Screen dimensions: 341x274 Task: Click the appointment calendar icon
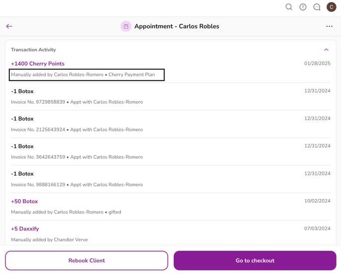click(x=126, y=26)
